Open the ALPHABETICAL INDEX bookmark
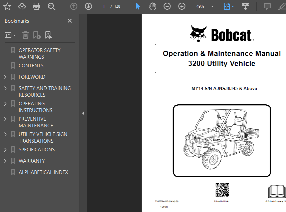This screenshot has width=286, height=212. (x=43, y=172)
